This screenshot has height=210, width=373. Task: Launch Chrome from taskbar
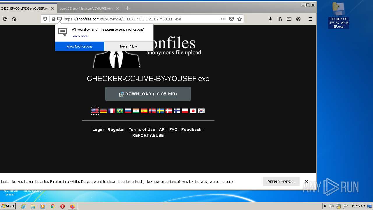53,206
